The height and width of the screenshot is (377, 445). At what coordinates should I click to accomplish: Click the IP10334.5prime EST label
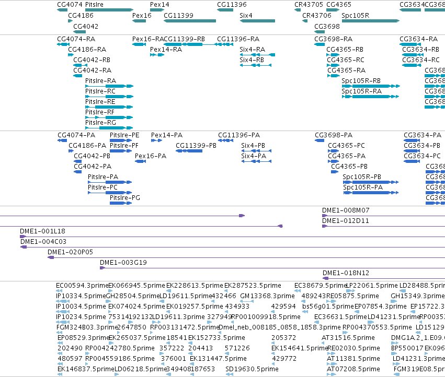click(81, 296)
